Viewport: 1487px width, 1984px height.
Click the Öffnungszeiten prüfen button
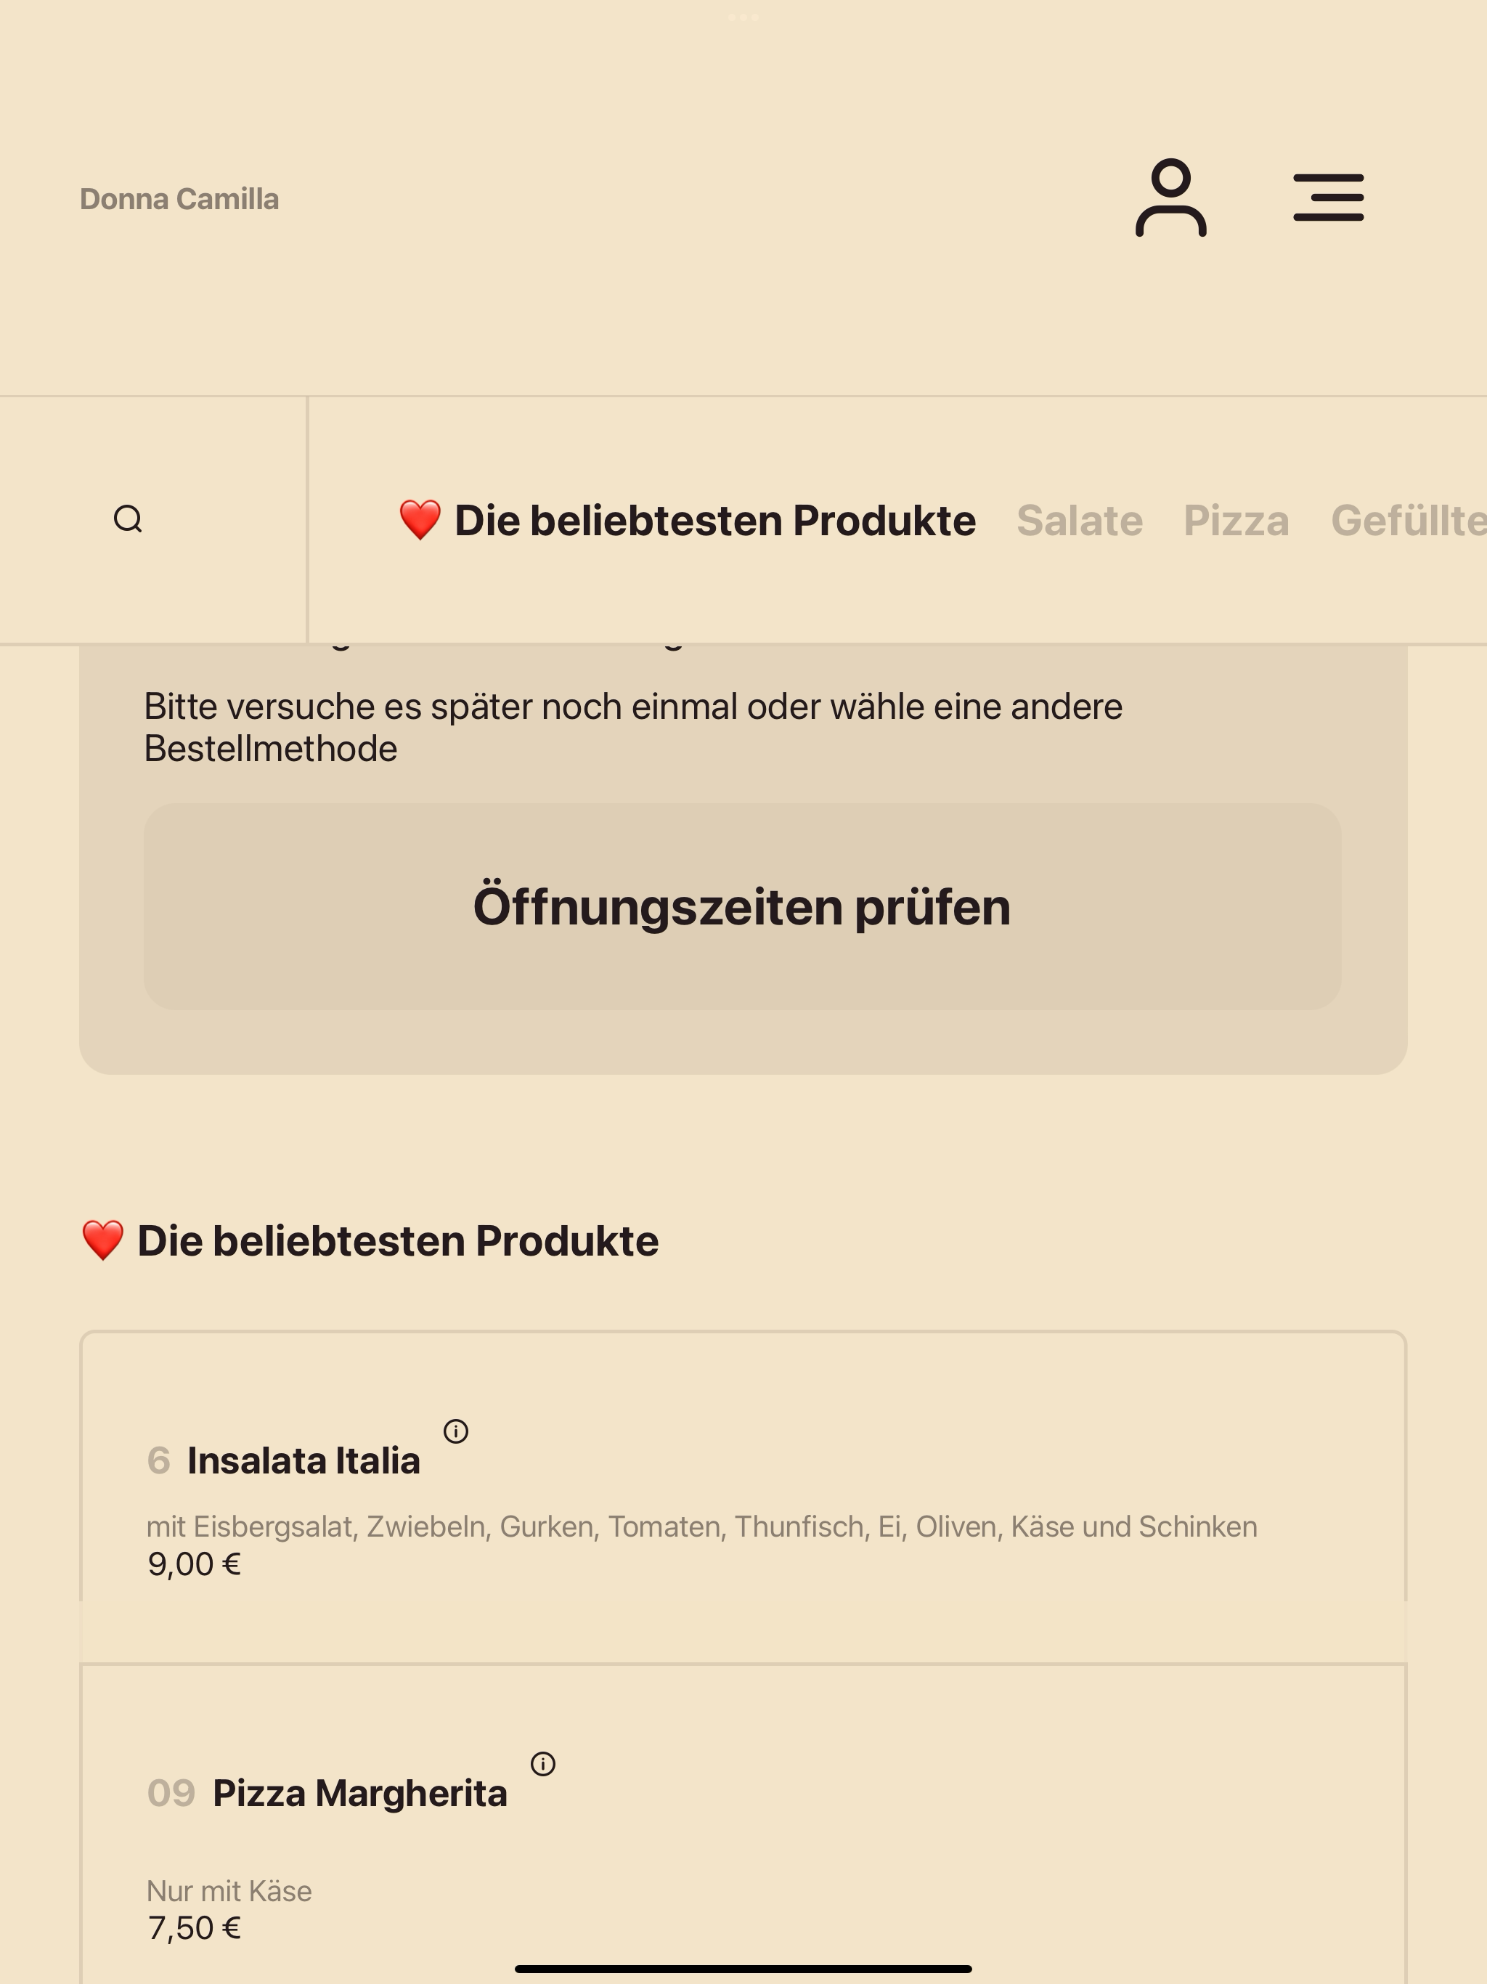pos(743,907)
